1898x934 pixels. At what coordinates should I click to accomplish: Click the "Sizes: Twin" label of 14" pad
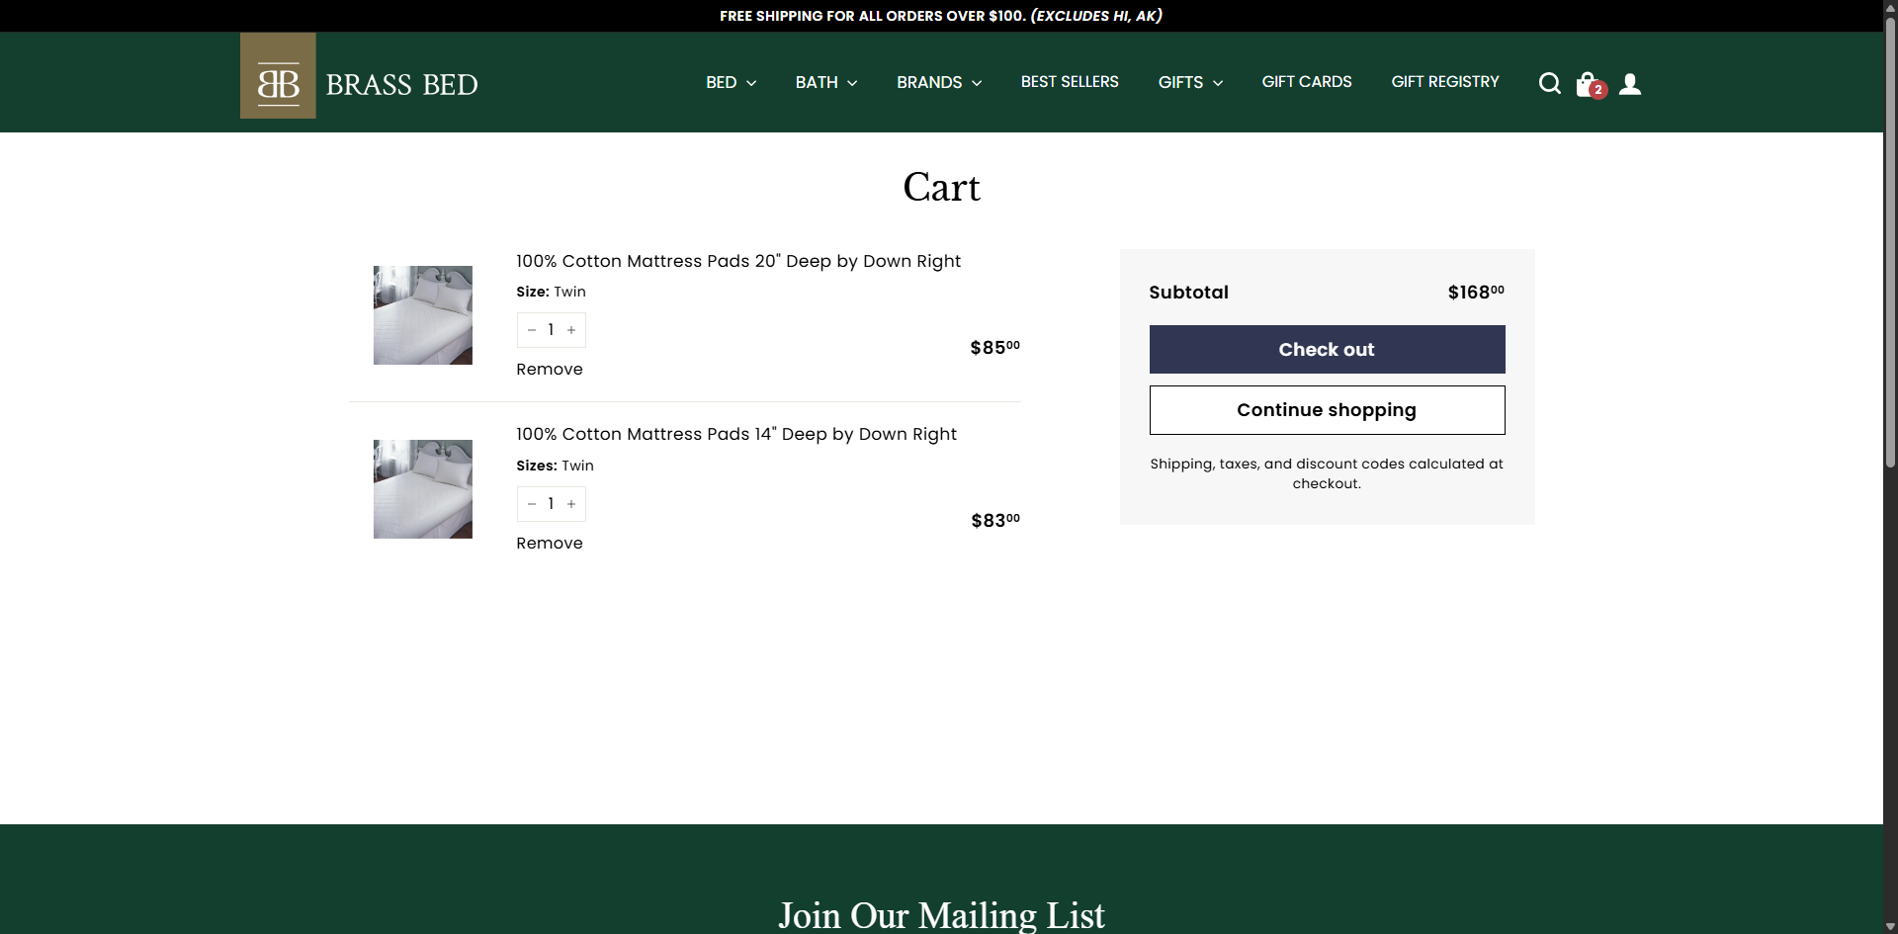555,466
